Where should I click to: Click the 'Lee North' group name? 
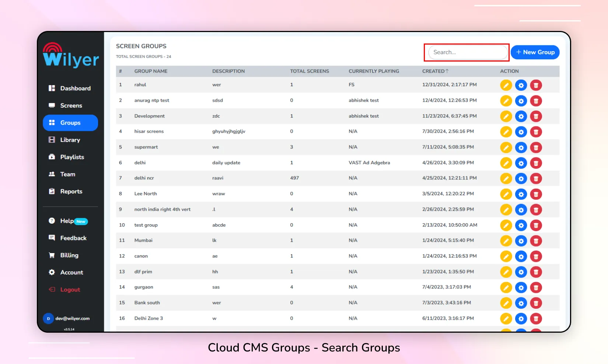click(146, 194)
